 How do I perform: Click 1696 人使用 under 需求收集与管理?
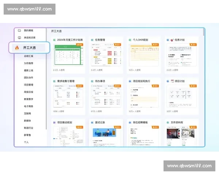coord(58,111)
